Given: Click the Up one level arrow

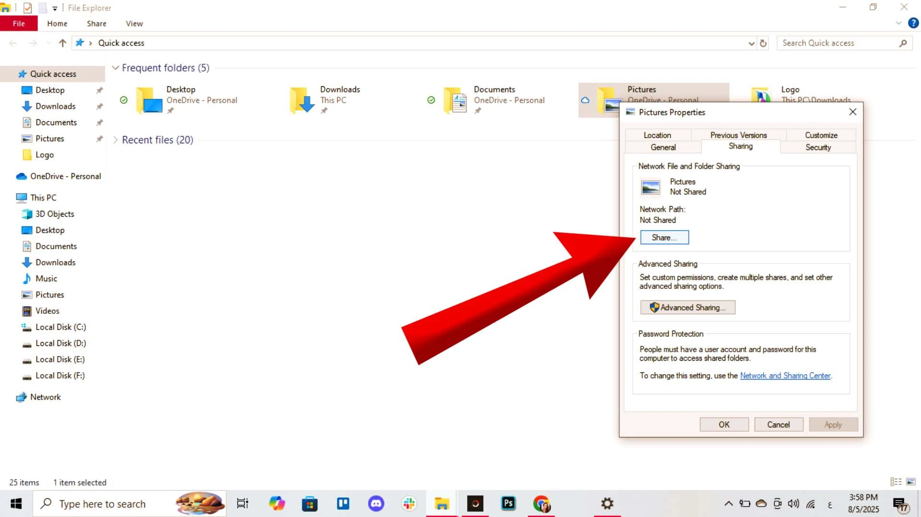Looking at the screenshot, I should [62, 43].
